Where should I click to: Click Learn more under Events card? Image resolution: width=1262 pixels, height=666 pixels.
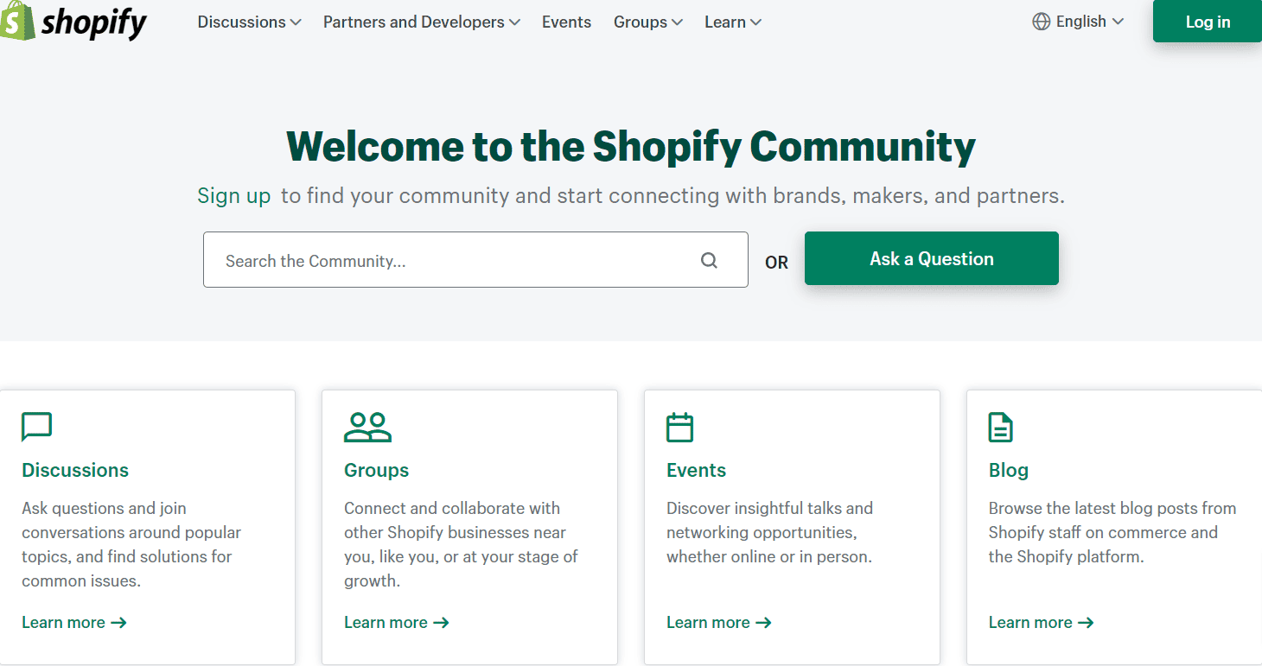pyautogui.click(x=711, y=622)
